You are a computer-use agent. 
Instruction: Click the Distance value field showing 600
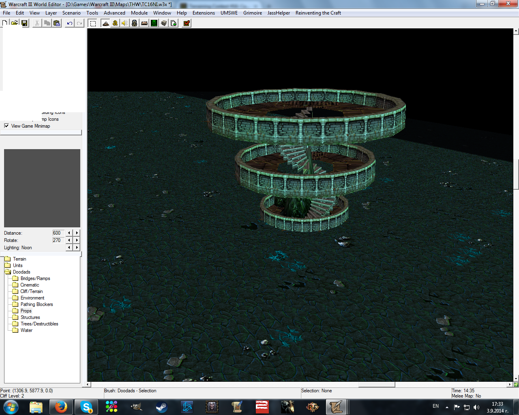tap(58, 233)
